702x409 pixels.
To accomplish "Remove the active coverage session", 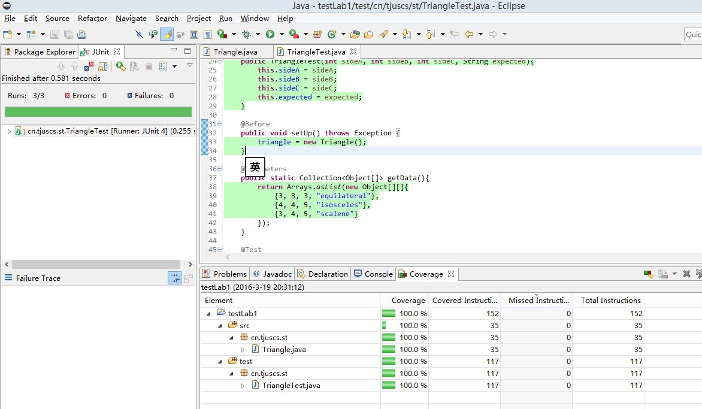I will 686,274.
